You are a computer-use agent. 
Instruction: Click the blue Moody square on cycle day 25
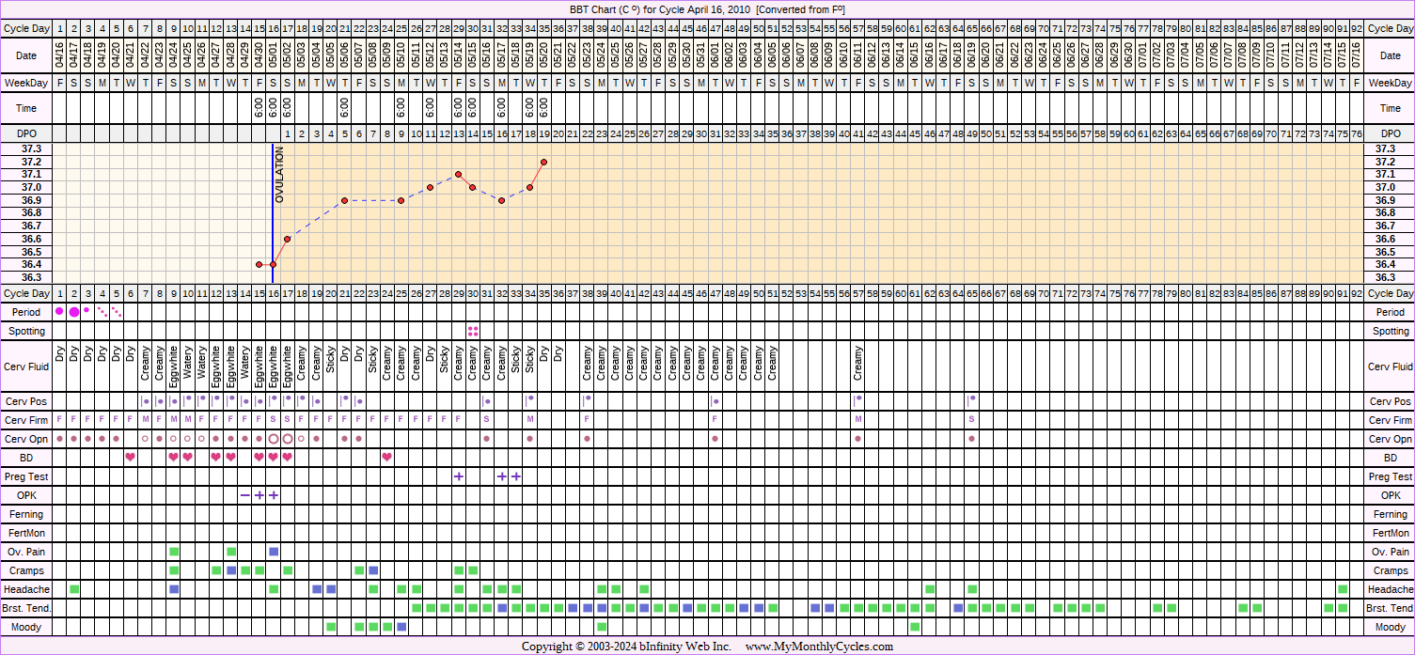click(401, 627)
